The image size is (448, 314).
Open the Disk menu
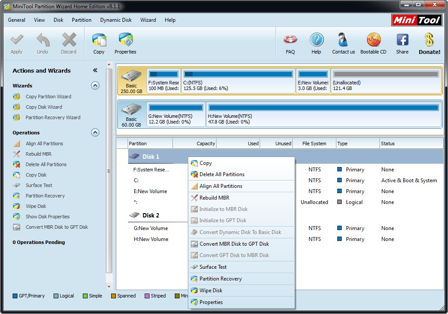[58, 20]
